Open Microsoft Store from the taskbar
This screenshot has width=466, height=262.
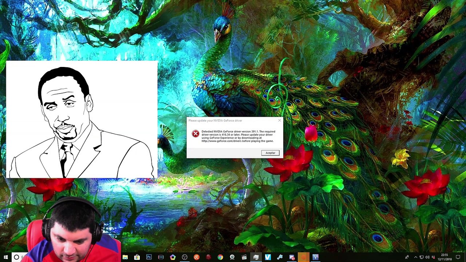[x=137, y=257]
